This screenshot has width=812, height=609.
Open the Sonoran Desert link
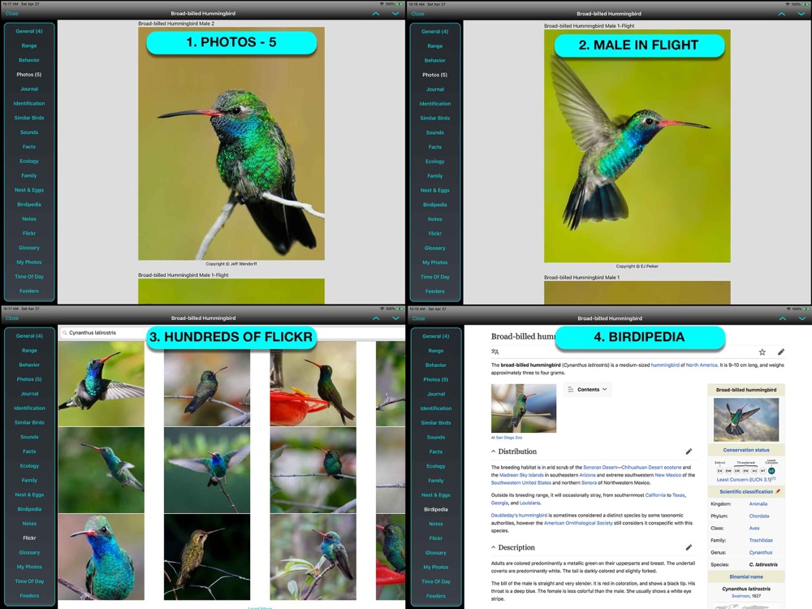(601, 467)
